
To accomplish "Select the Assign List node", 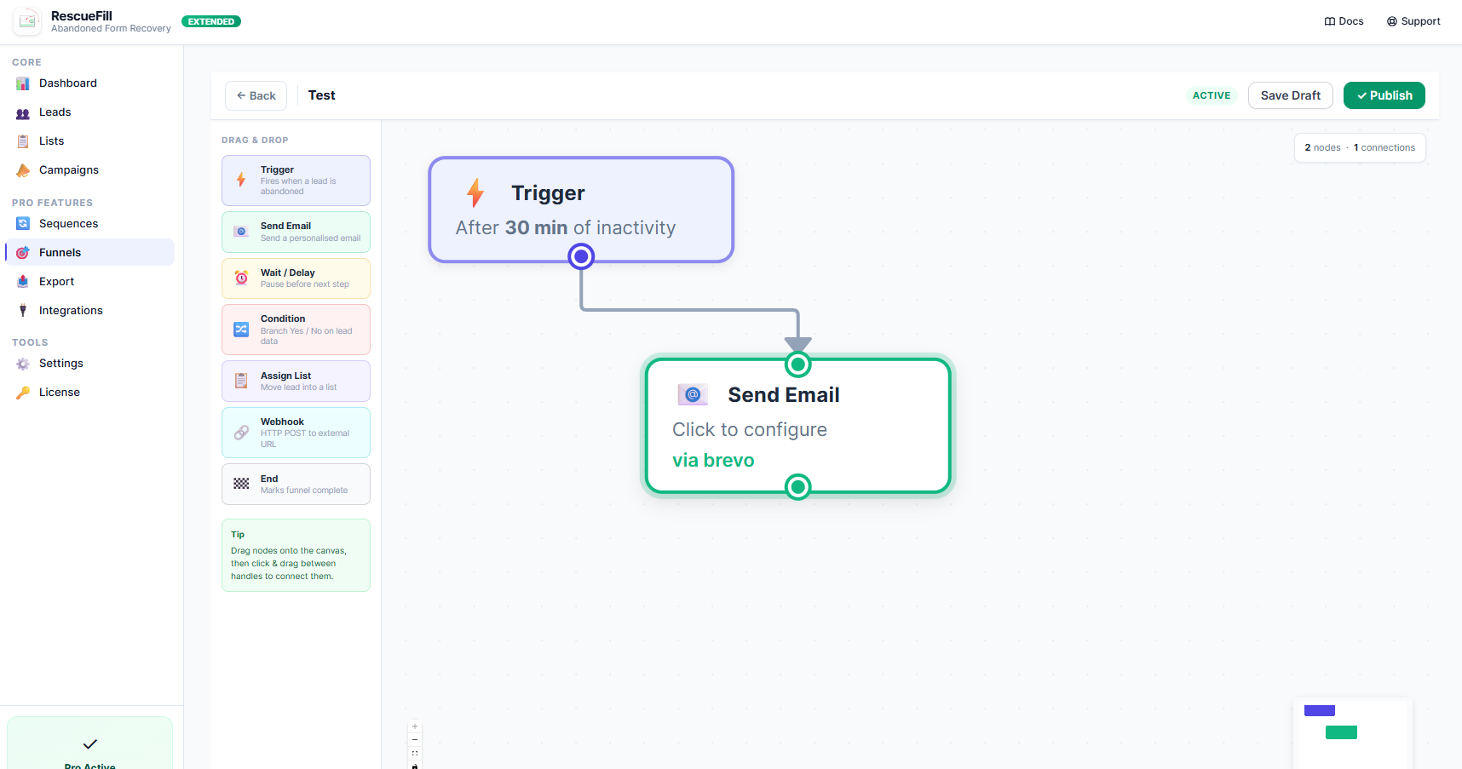I will pos(296,381).
